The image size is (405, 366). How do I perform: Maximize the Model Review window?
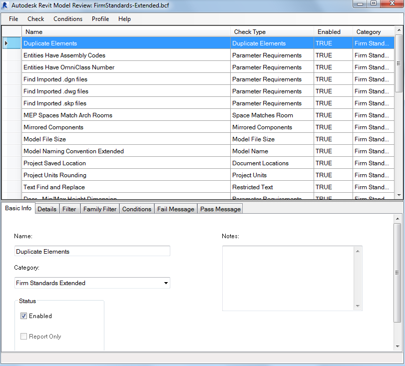click(374, 3)
